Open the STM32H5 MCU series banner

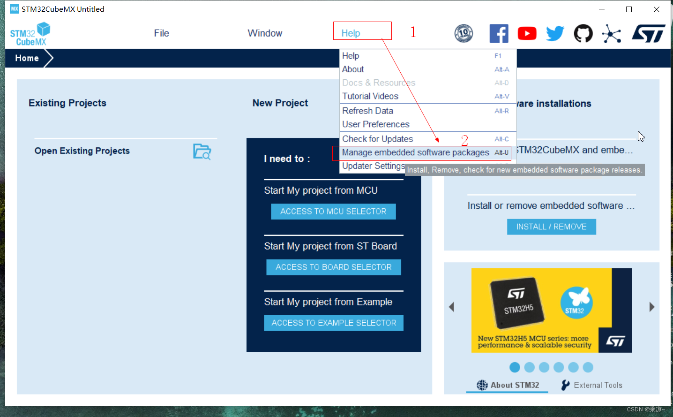tap(552, 311)
